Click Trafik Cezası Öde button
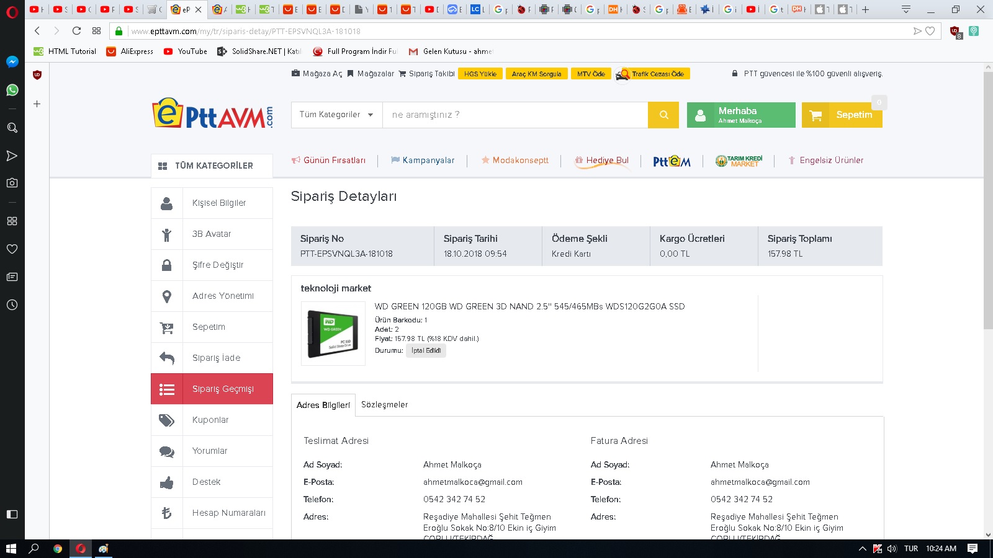This screenshot has height=558, width=993. (x=652, y=74)
